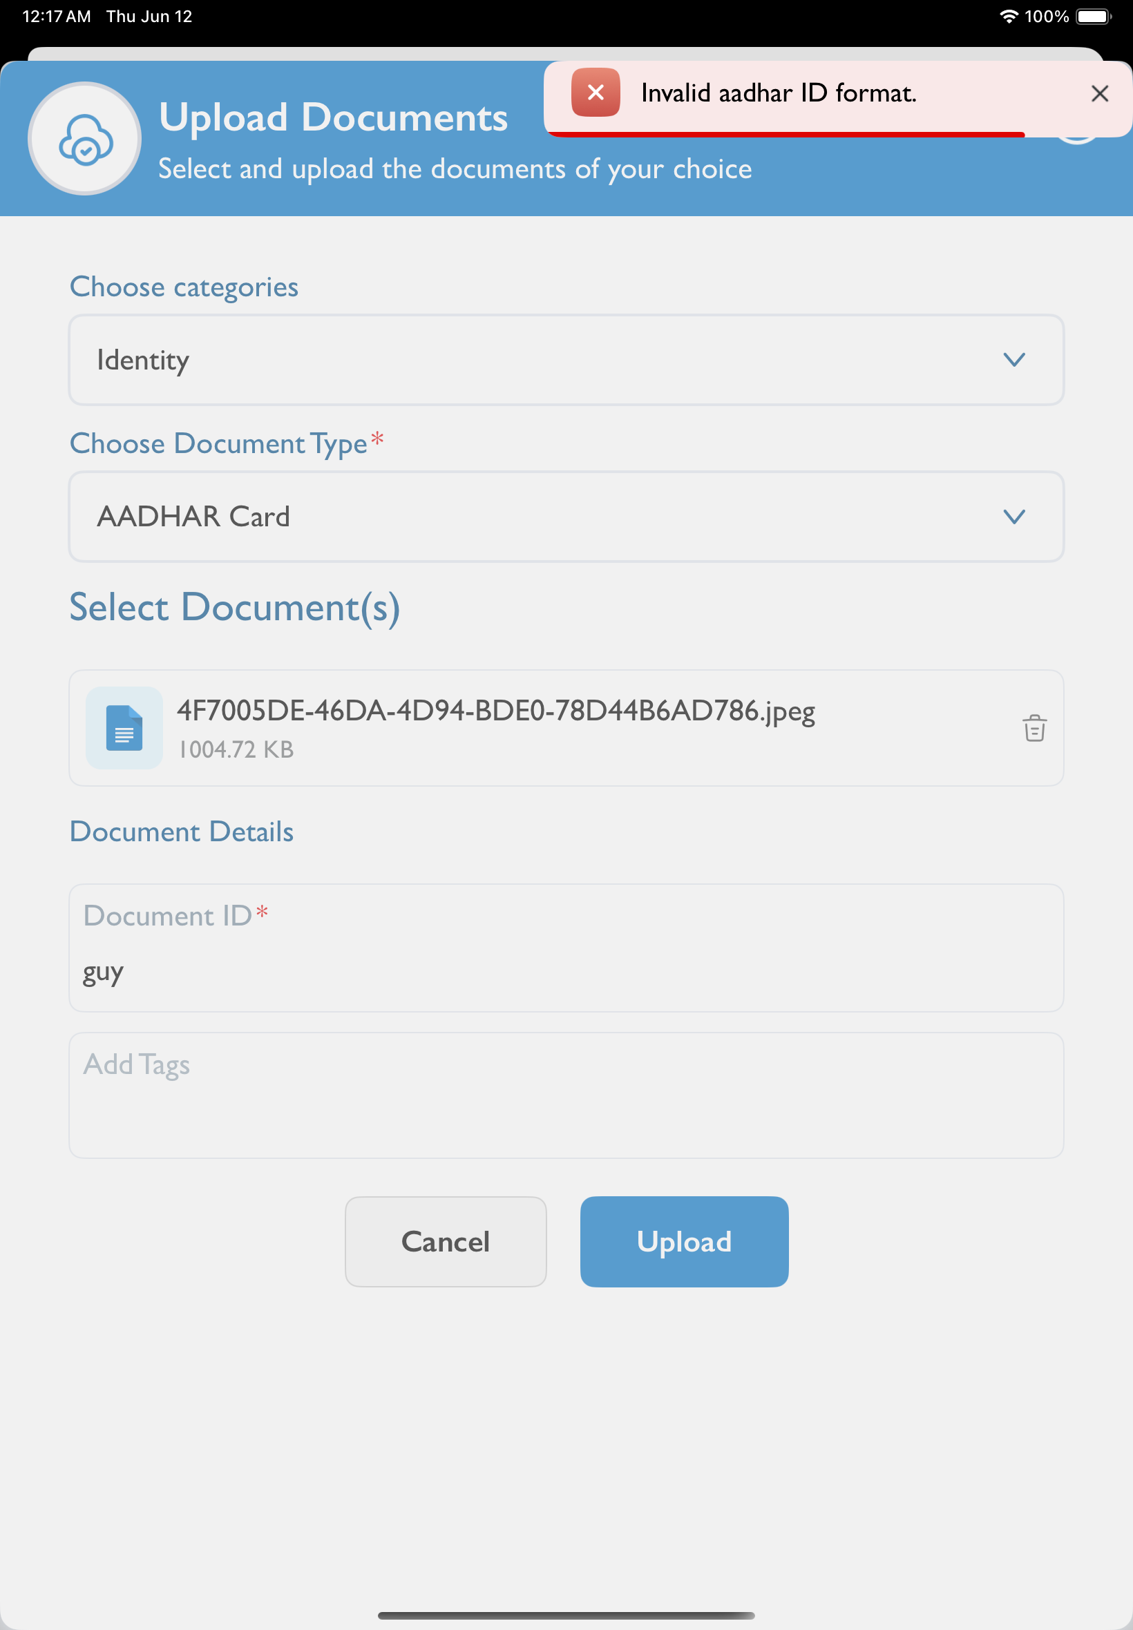The height and width of the screenshot is (1630, 1133).
Task: Select the 4F7005DE jpeg filename
Action: 495,712
